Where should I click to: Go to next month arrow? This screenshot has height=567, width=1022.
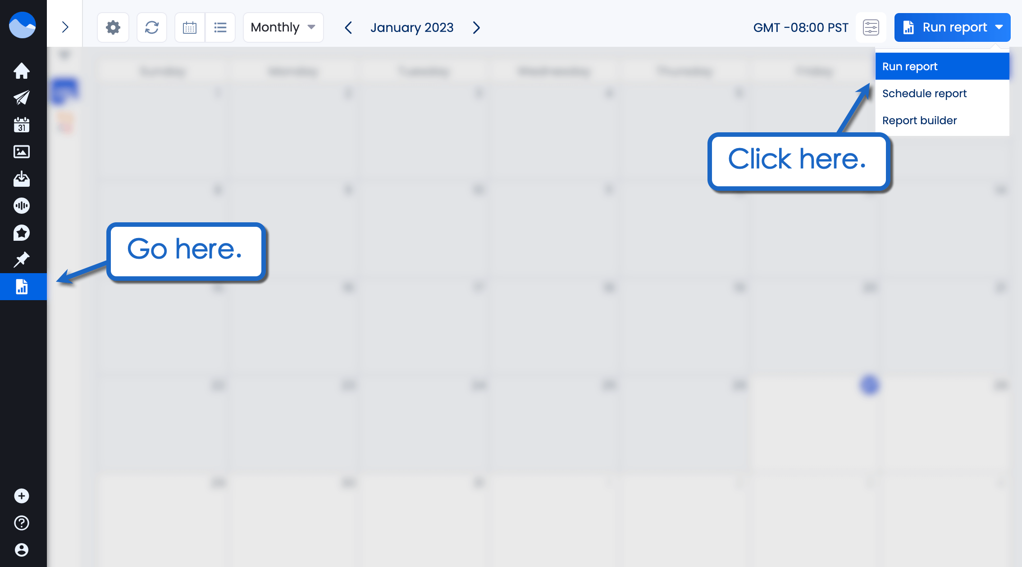coord(476,27)
